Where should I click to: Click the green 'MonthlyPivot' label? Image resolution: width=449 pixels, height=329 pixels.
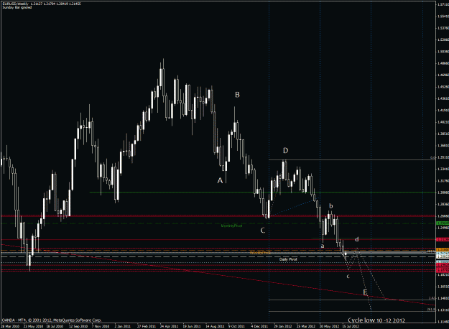[231, 226]
